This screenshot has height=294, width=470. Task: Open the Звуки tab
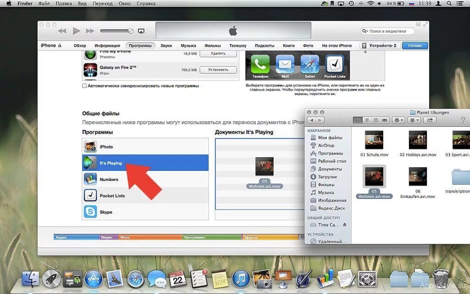pos(166,45)
